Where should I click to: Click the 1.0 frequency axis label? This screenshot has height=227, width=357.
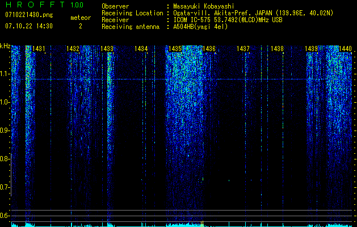click(x=5, y=103)
